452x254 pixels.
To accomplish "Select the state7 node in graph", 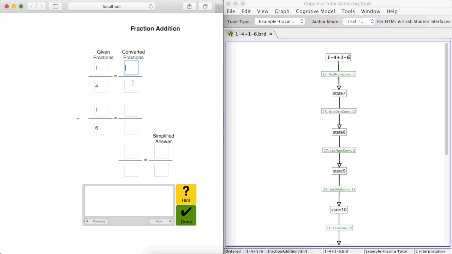I will click(x=339, y=93).
